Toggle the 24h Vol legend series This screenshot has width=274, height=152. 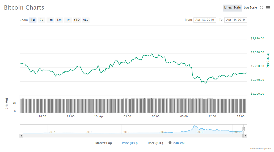[x=176, y=143]
